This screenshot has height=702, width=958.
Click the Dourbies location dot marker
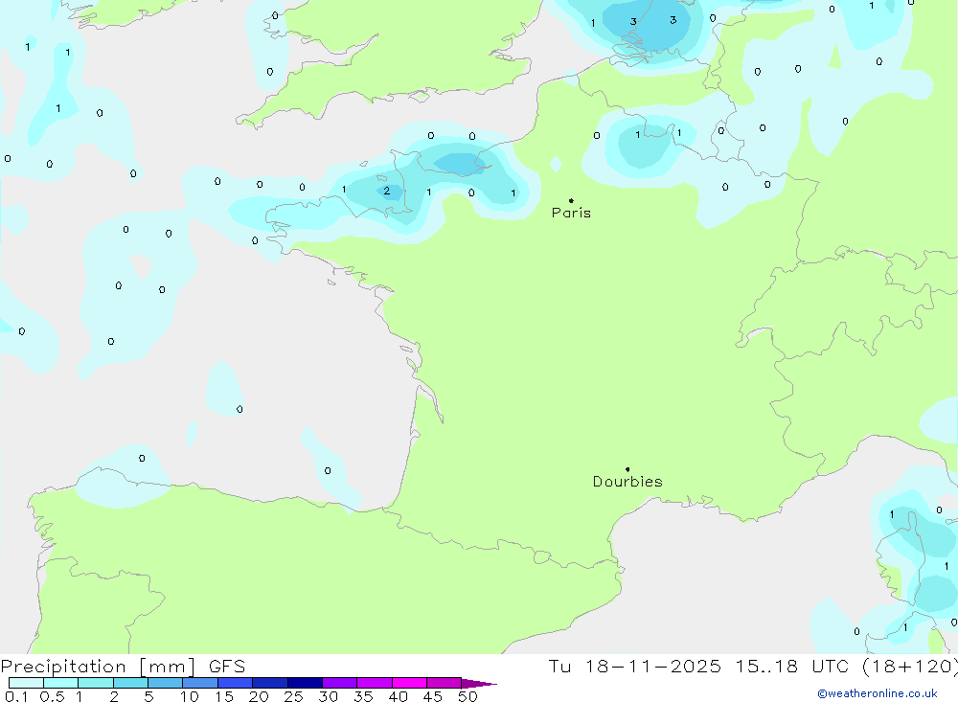coord(627,469)
